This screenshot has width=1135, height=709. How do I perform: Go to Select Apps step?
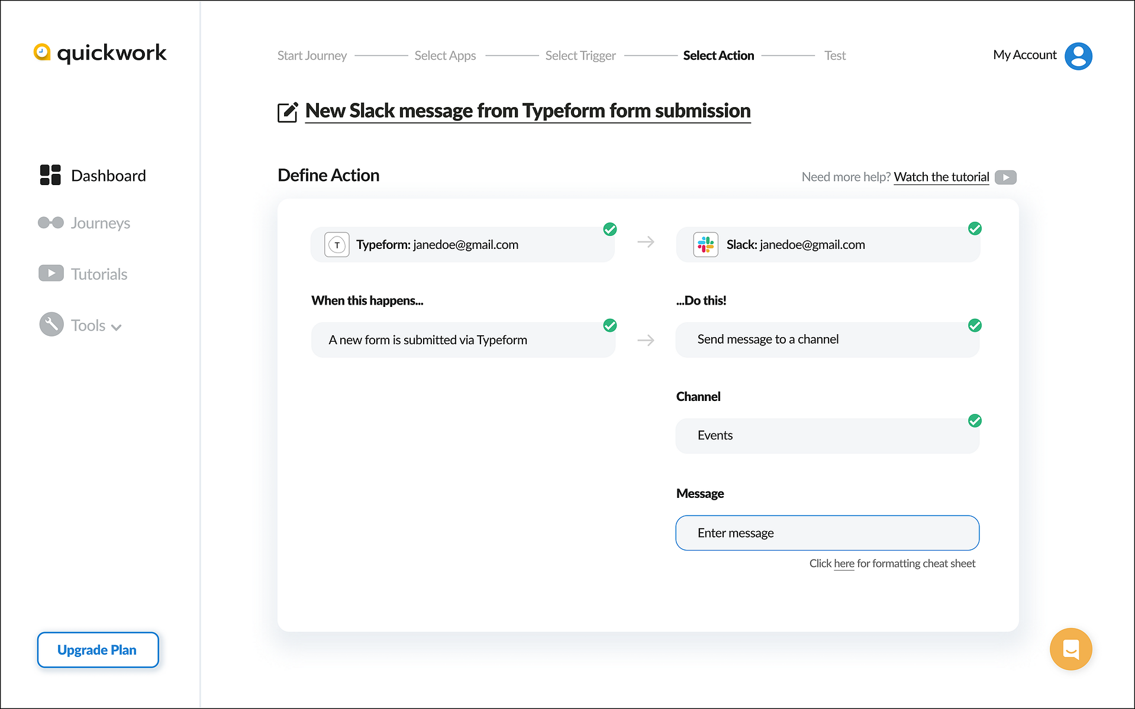(445, 56)
